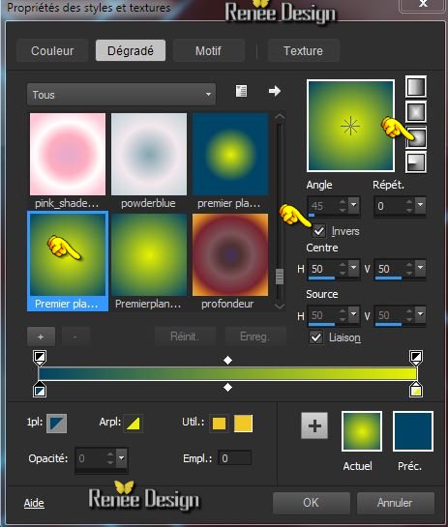Select the sunburst gradient style icon
Screen dimensions: 448x527
[x=416, y=137]
